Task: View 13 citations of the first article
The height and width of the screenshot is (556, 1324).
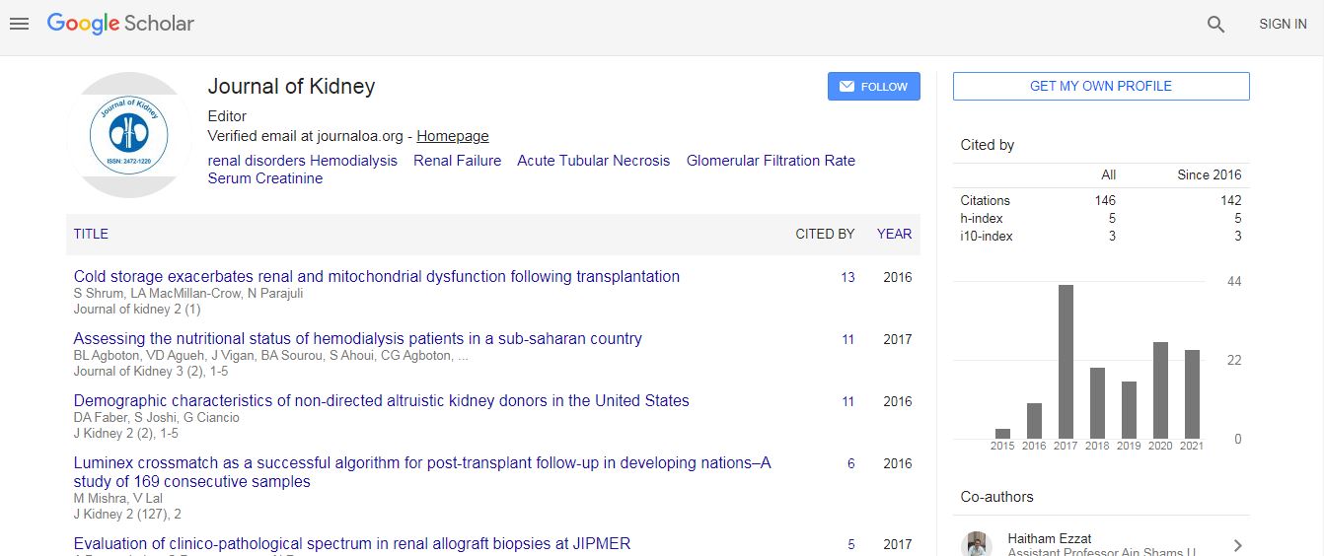Action: point(847,278)
